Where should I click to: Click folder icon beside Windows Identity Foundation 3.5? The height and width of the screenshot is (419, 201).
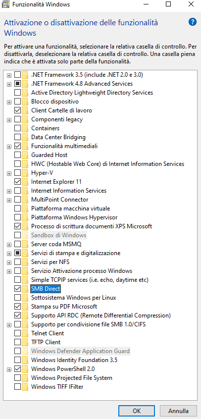coord(25,360)
